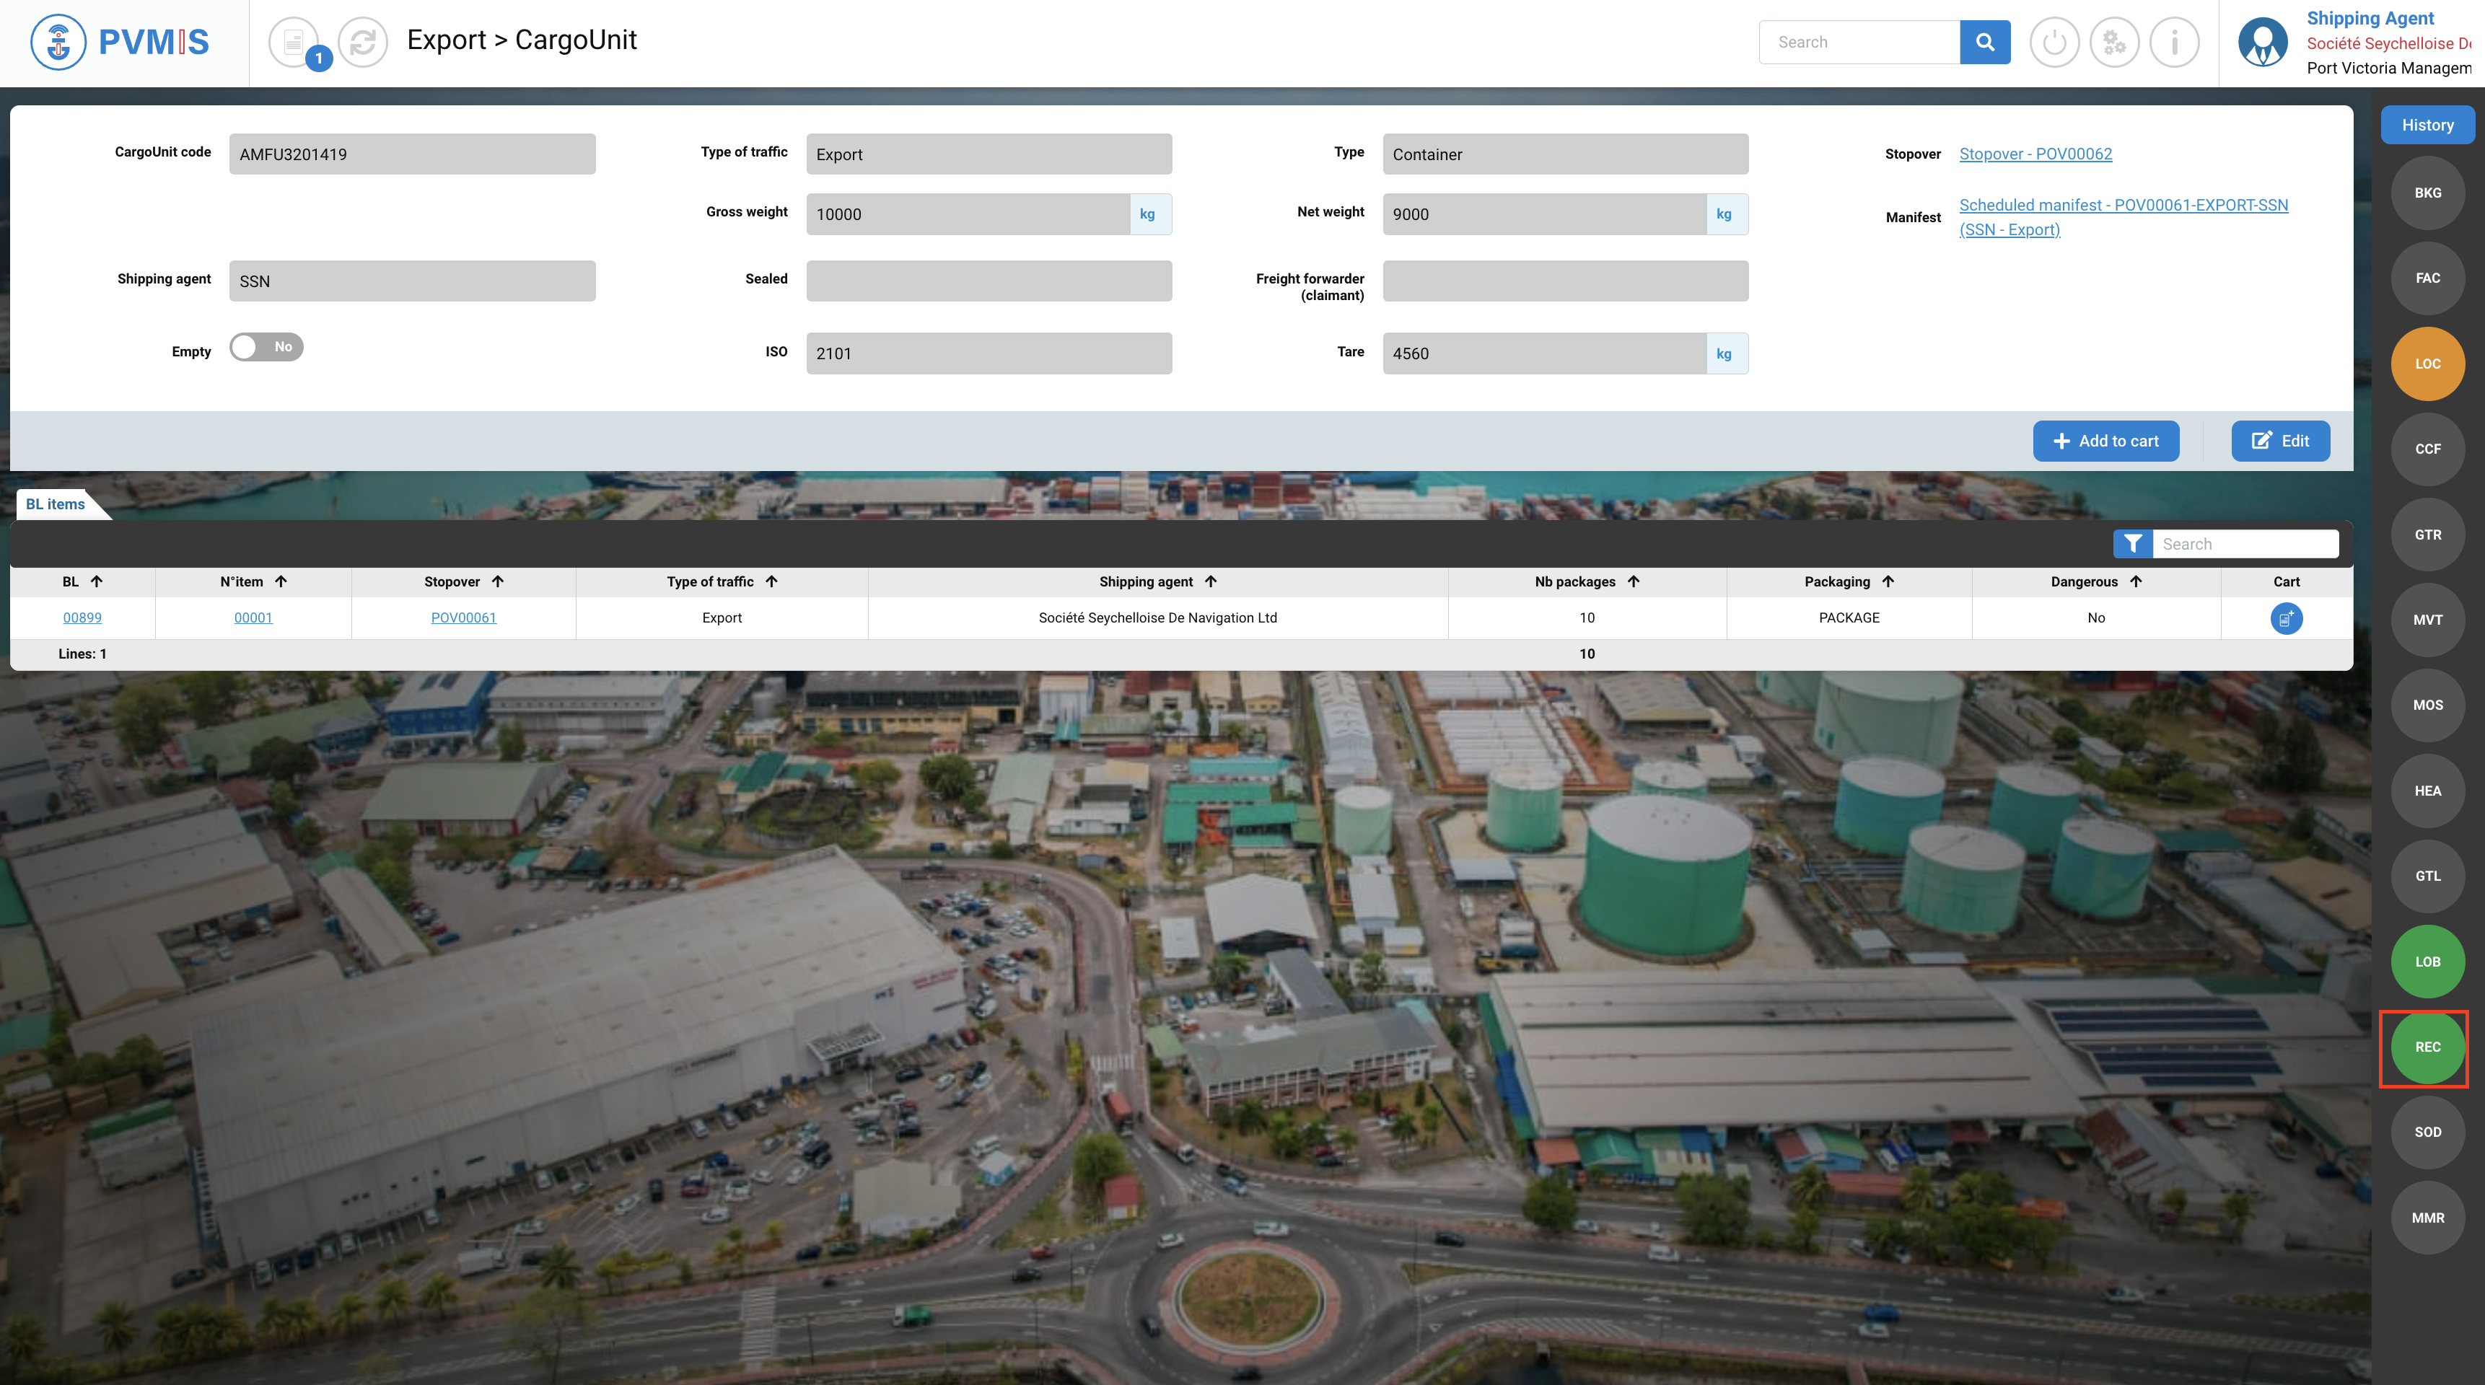Select the BL items tab
This screenshot has width=2485, height=1385.
point(56,504)
